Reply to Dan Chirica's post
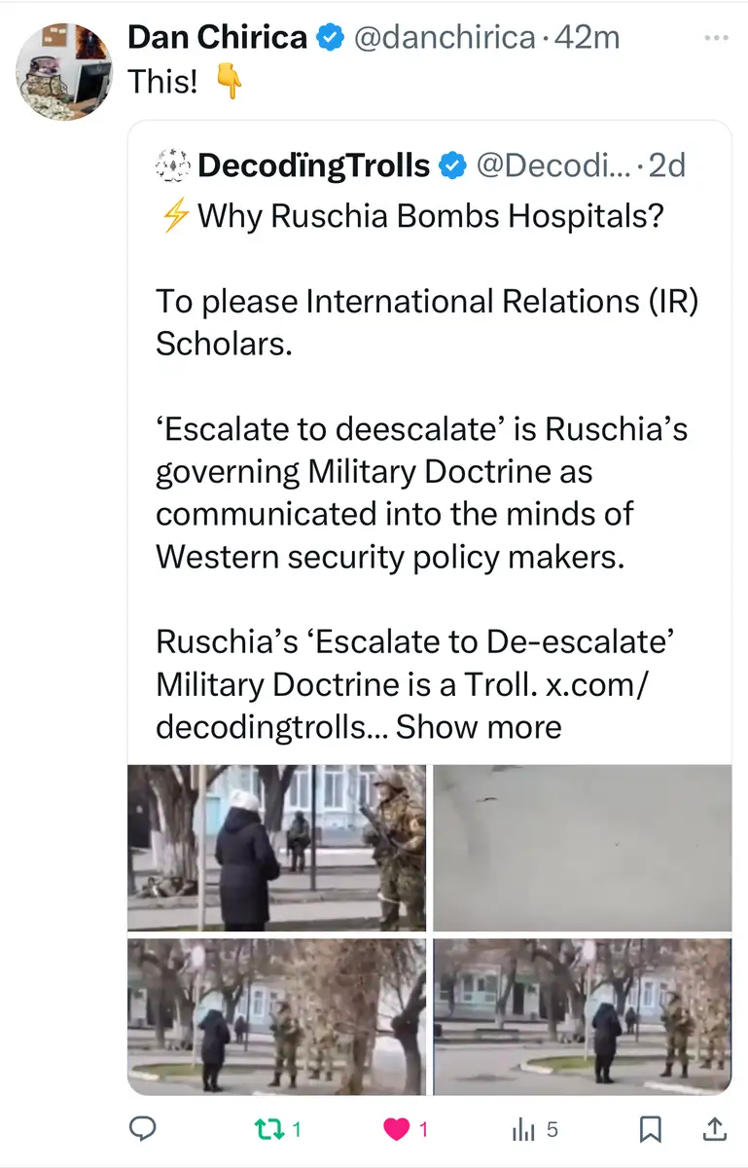Screen dimensions: 748x1168 144,1129
